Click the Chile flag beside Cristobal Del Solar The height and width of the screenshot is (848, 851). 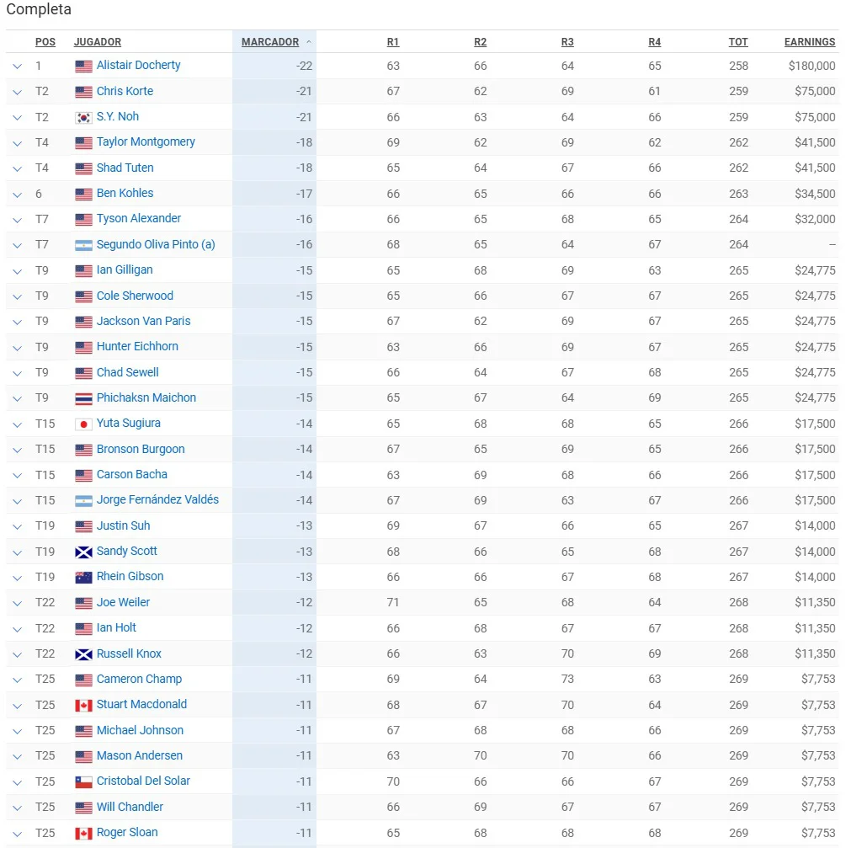[x=83, y=781]
